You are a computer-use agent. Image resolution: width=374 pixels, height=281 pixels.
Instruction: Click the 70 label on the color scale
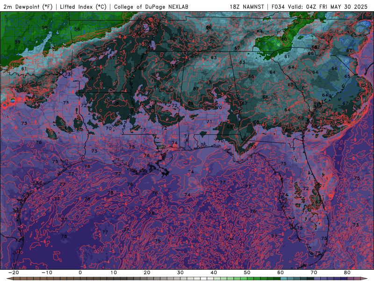click(x=314, y=273)
